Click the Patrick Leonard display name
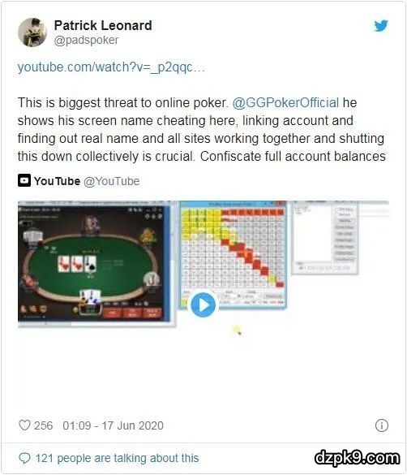This screenshot has height=475, width=407. 103,25
